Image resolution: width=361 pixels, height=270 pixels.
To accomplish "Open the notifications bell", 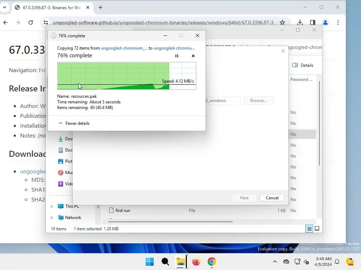I will tap(337, 262).
